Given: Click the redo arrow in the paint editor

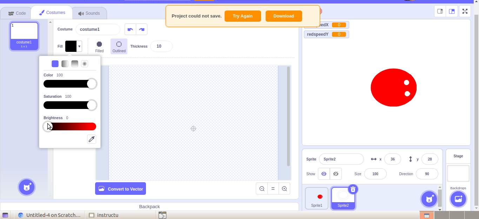Looking at the screenshot, I should pos(142,29).
